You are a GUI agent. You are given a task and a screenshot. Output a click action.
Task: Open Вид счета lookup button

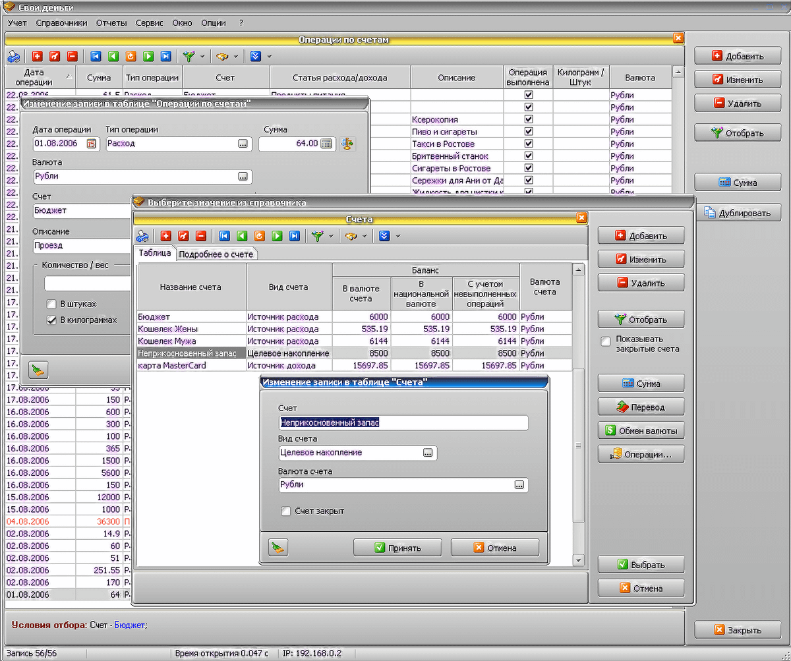(x=428, y=453)
